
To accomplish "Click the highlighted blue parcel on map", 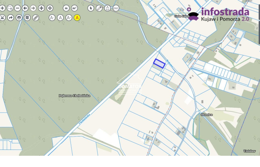I will pyautogui.click(x=159, y=63).
